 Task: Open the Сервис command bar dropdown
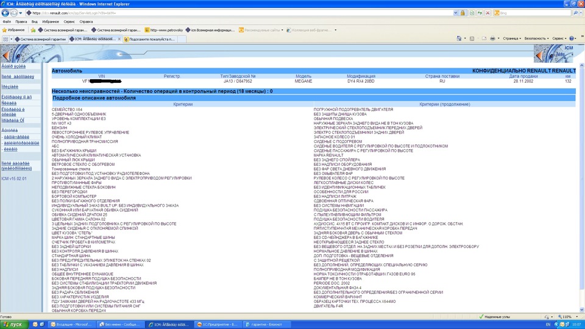(559, 38)
